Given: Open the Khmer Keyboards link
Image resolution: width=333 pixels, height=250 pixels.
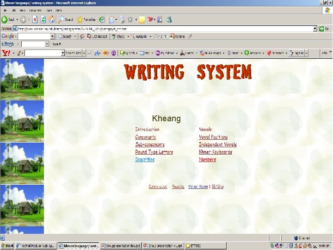Looking at the screenshot, I should 216,152.
